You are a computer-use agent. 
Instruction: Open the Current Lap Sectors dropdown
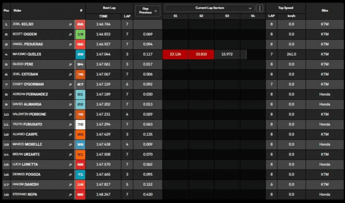tap(210, 8)
